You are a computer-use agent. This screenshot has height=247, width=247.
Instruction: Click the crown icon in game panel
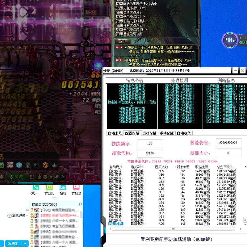coord(54,165)
